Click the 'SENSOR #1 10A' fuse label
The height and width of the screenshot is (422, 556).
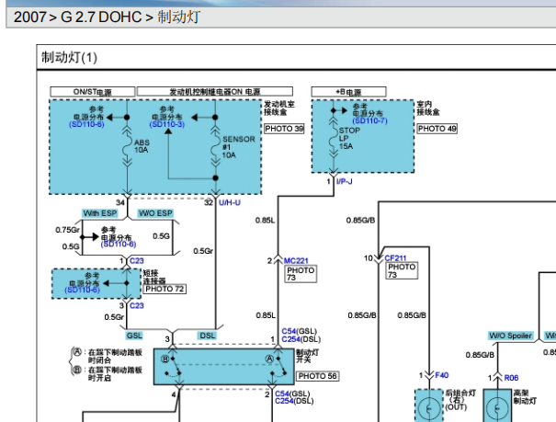[239, 147]
